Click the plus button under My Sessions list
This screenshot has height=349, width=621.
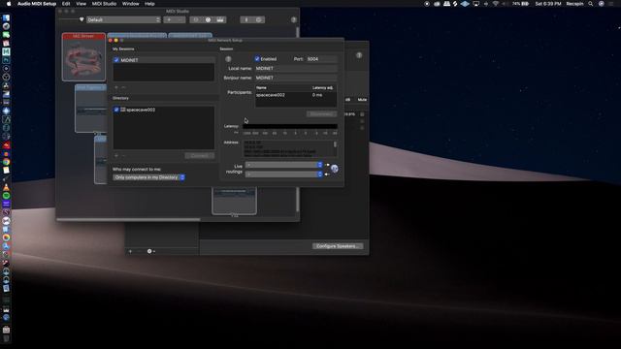116,87
